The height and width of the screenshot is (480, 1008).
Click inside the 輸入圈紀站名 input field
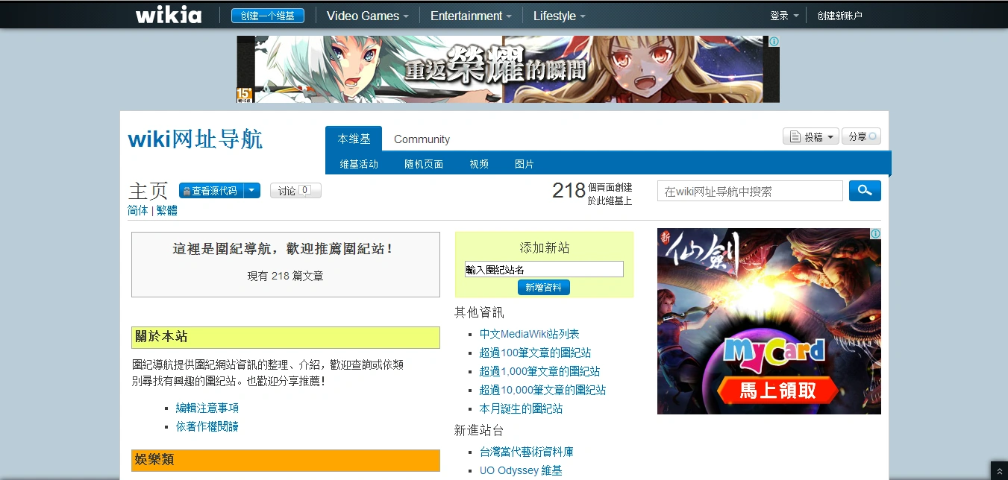click(x=543, y=268)
